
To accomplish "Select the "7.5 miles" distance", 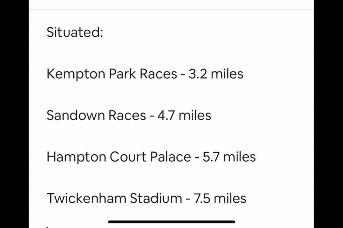I will point(220,198).
